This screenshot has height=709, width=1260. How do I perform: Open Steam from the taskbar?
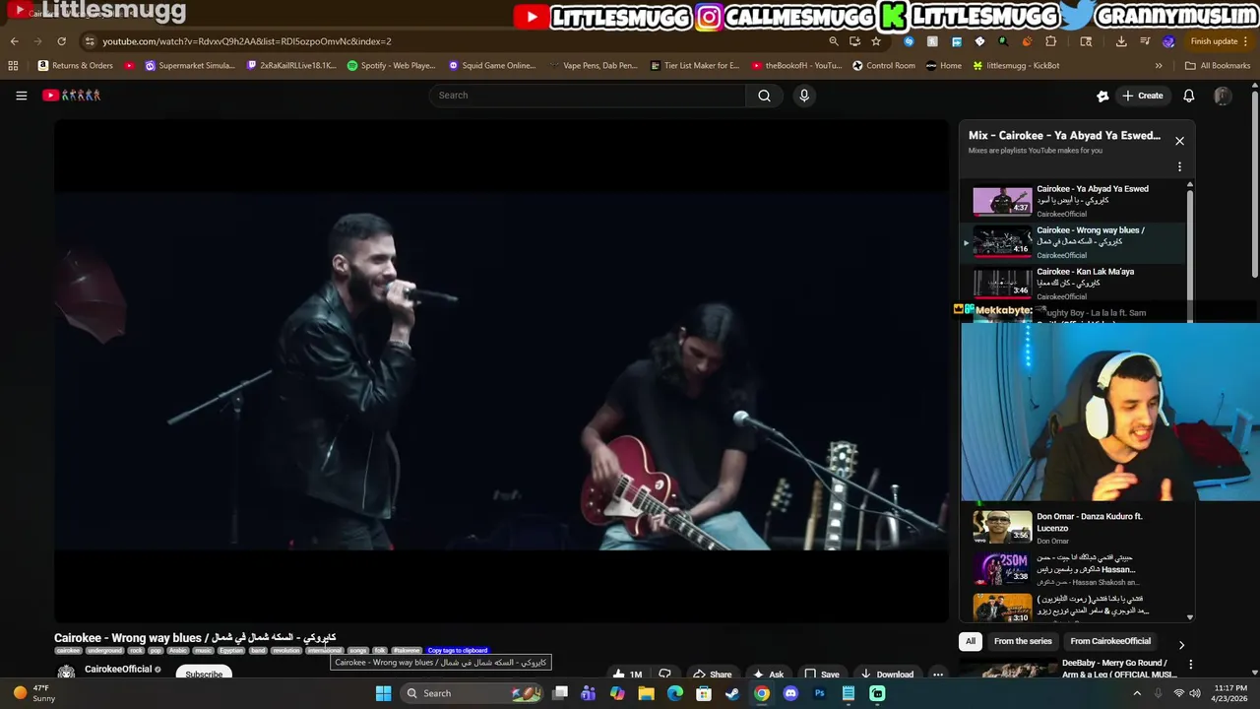[x=732, y=693]
